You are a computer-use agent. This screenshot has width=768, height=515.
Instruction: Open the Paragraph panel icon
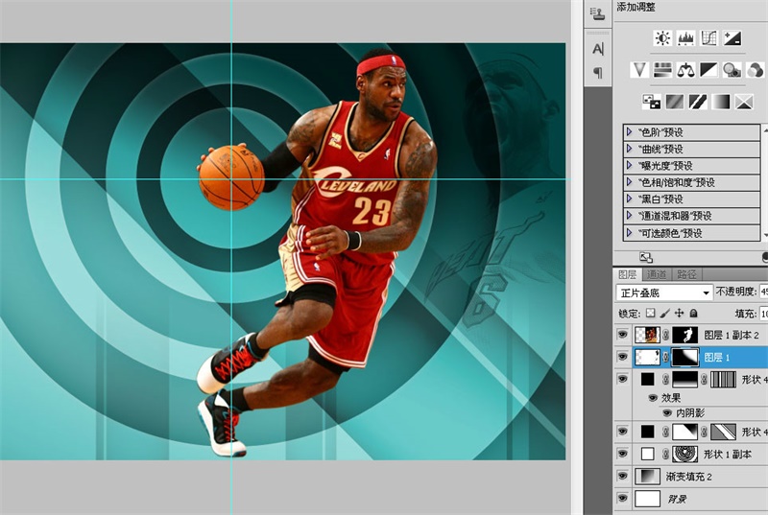coord(598,73)
